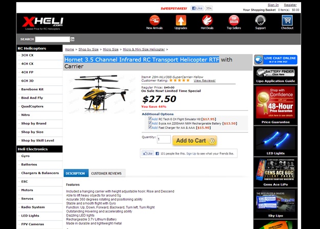Click the Quantity input field
The image size is (320, 229).
click(x=164, y=139)
